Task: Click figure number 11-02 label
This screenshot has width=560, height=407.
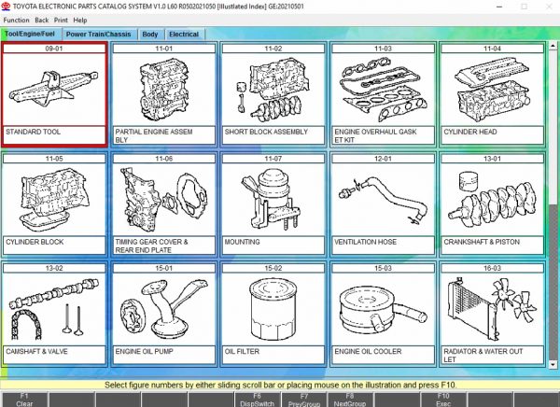Action: [273, 49]
